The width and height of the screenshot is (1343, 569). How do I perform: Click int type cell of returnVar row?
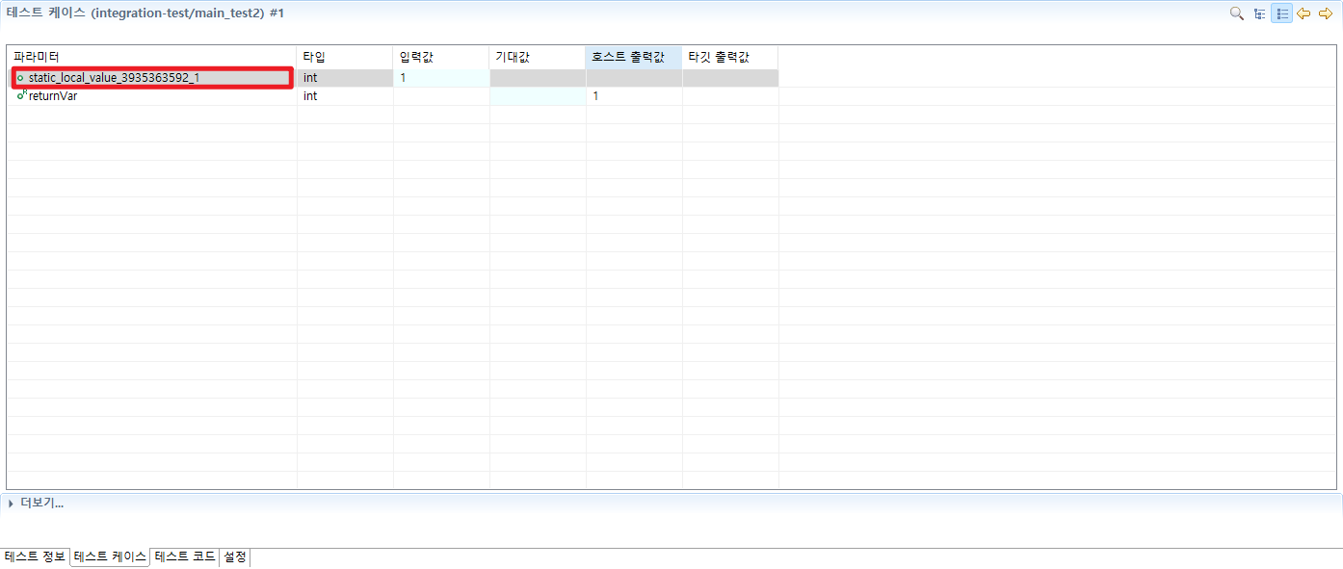345,96
